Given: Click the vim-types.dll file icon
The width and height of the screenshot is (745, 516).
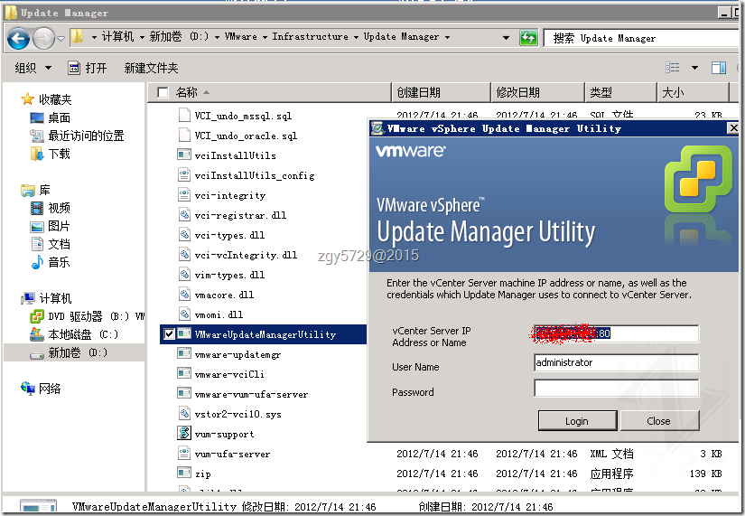Looking at the screenshot, I should pyautogui.click(x=184, y=275).
